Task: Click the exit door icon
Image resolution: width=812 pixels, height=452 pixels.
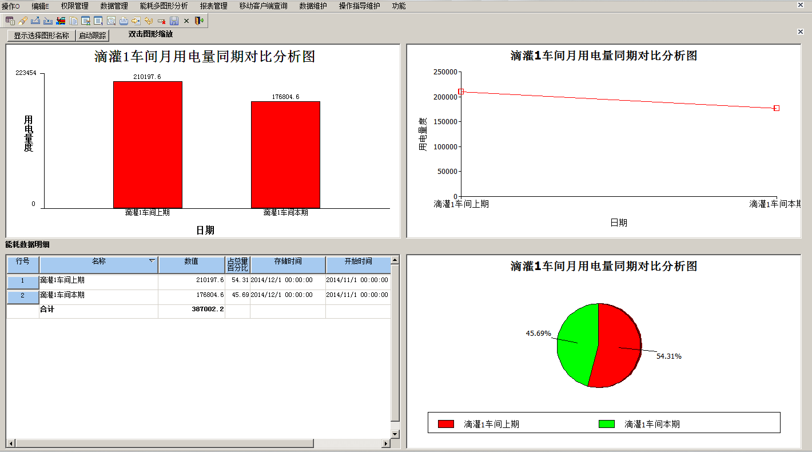Action: click(199, 21)
